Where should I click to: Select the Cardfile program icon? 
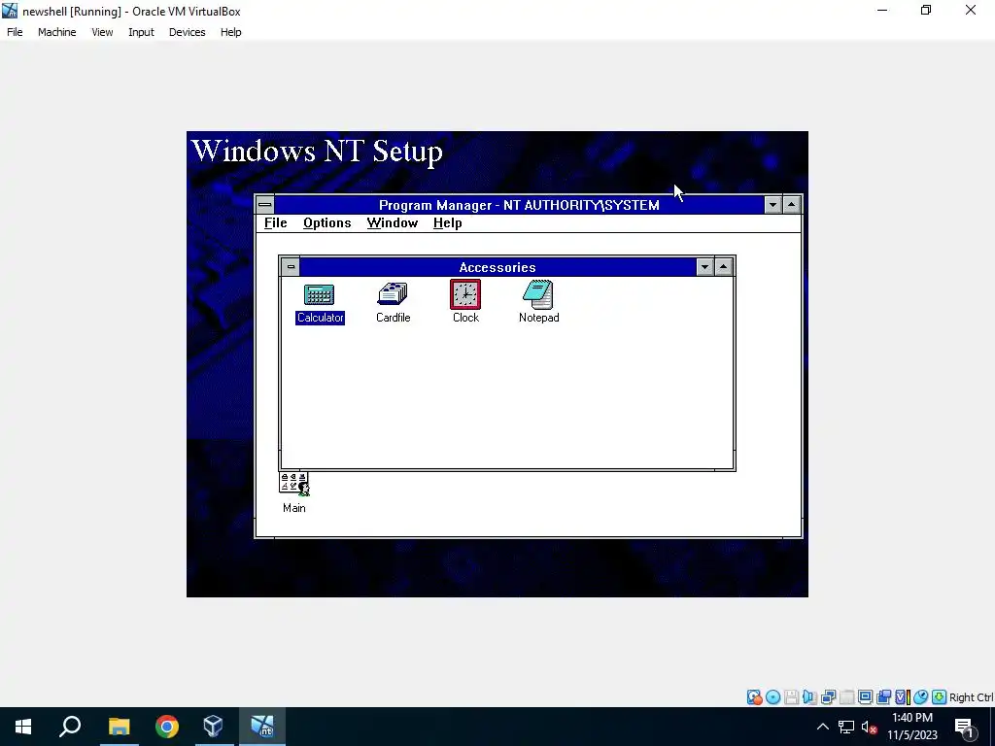pyautogui.click(x=393, y=302)
